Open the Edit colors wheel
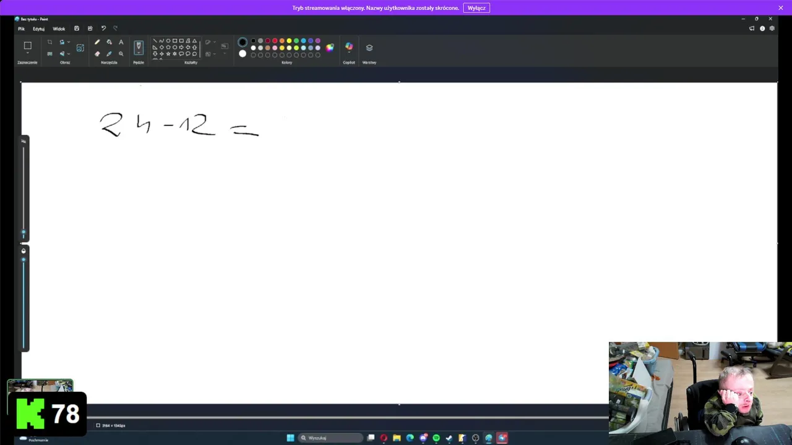 pos(330,48)
